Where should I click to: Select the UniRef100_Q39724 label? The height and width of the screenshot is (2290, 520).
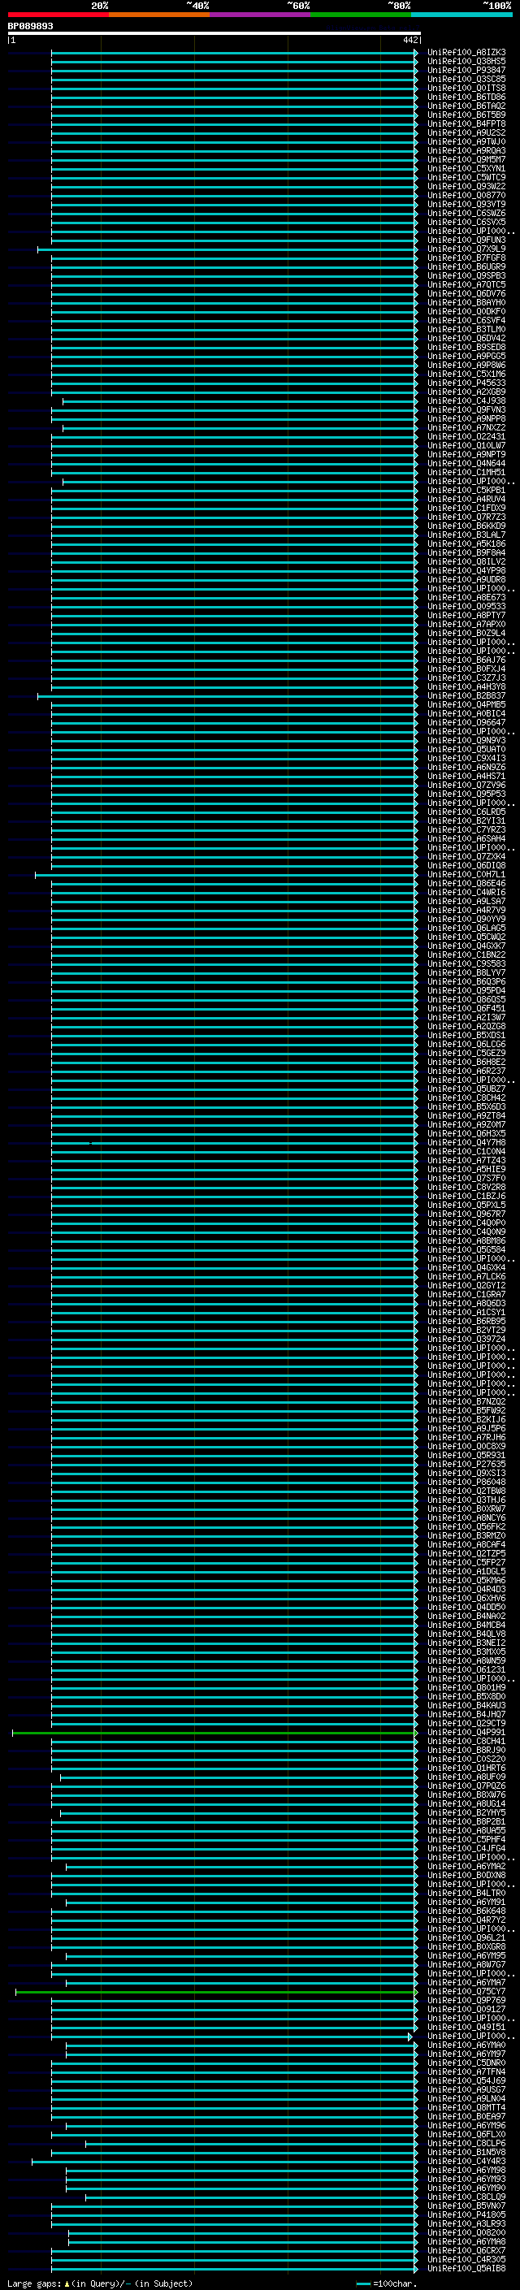click(466, 1340)
